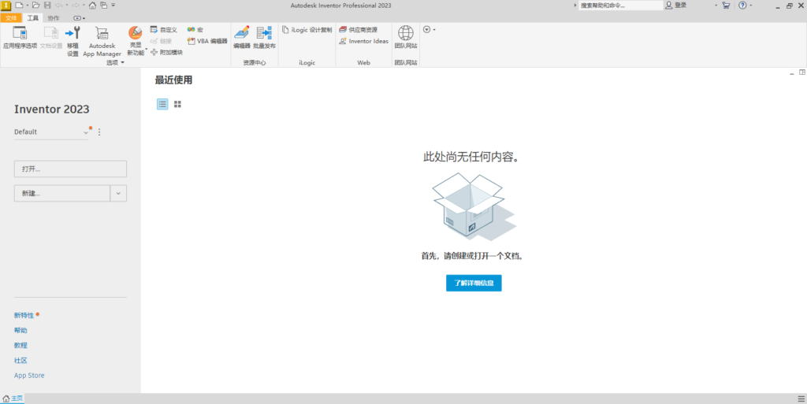
Task: Click the 批量发布 batch publish tool
Action: [x=265, y=37]
